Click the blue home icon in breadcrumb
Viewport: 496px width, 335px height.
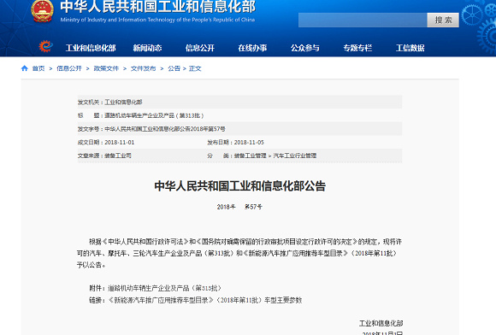(25, 68)
